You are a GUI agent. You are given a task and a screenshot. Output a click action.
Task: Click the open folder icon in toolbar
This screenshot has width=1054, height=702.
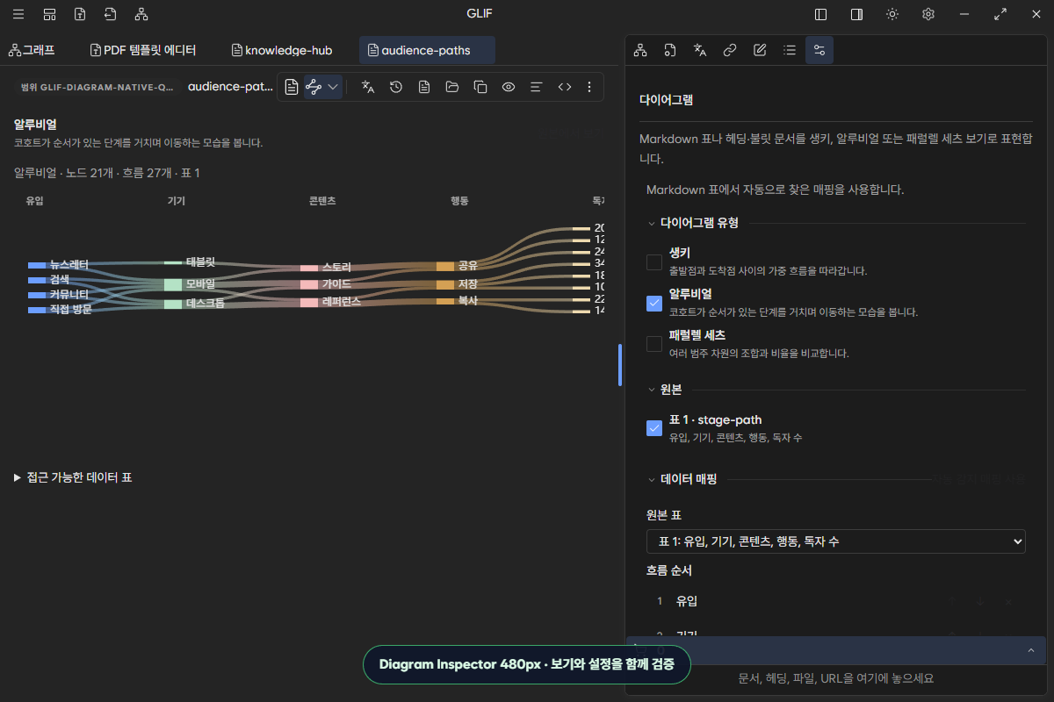[452, 87]
